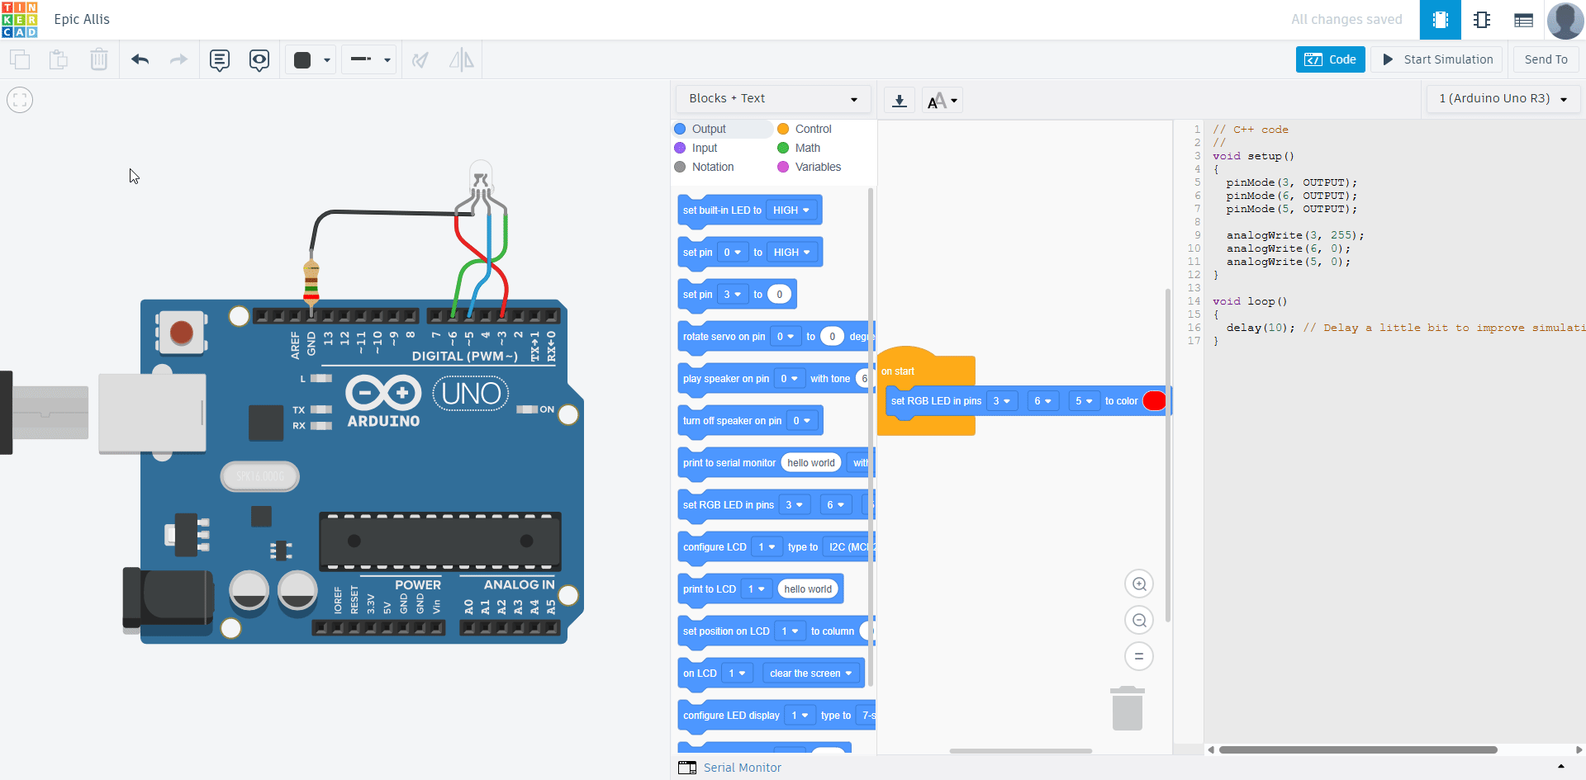Zoom in on the blocks workspace
The height and width of the screenshot is (780, 1586).
[x=1139, y=584]
